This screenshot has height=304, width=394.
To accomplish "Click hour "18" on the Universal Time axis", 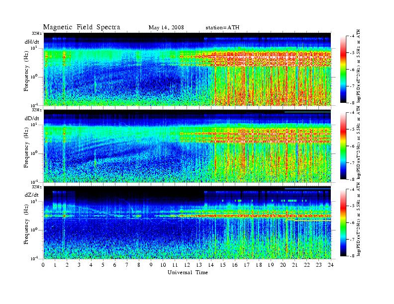I will click(x=259, y=265).
